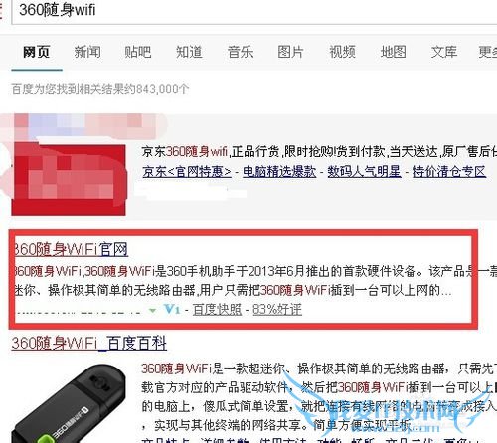Open the 360随身WiFi_百度百科 result link

(89, 343)
